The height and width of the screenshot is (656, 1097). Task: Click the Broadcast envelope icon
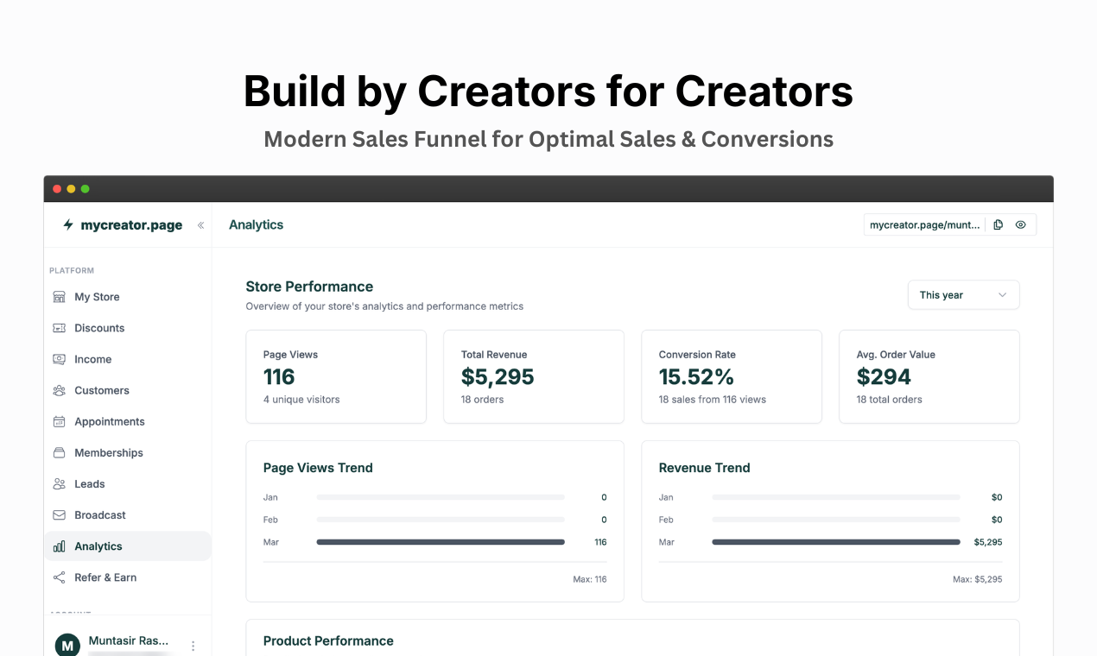pos(59,515)
